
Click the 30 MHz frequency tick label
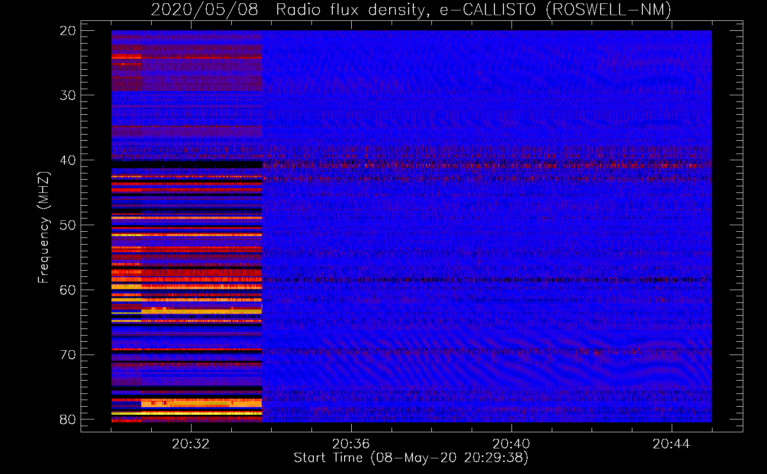68,95
